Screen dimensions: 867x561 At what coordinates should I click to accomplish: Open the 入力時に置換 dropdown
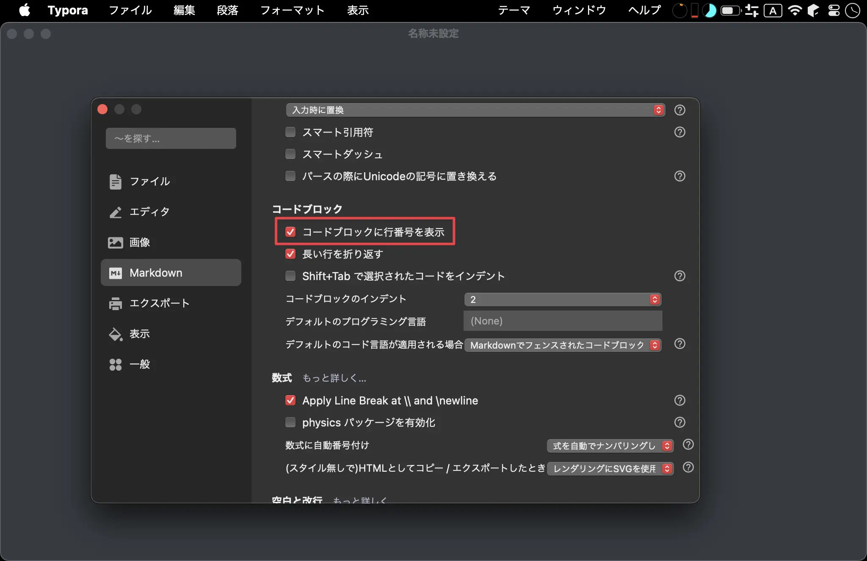(475, 110)
